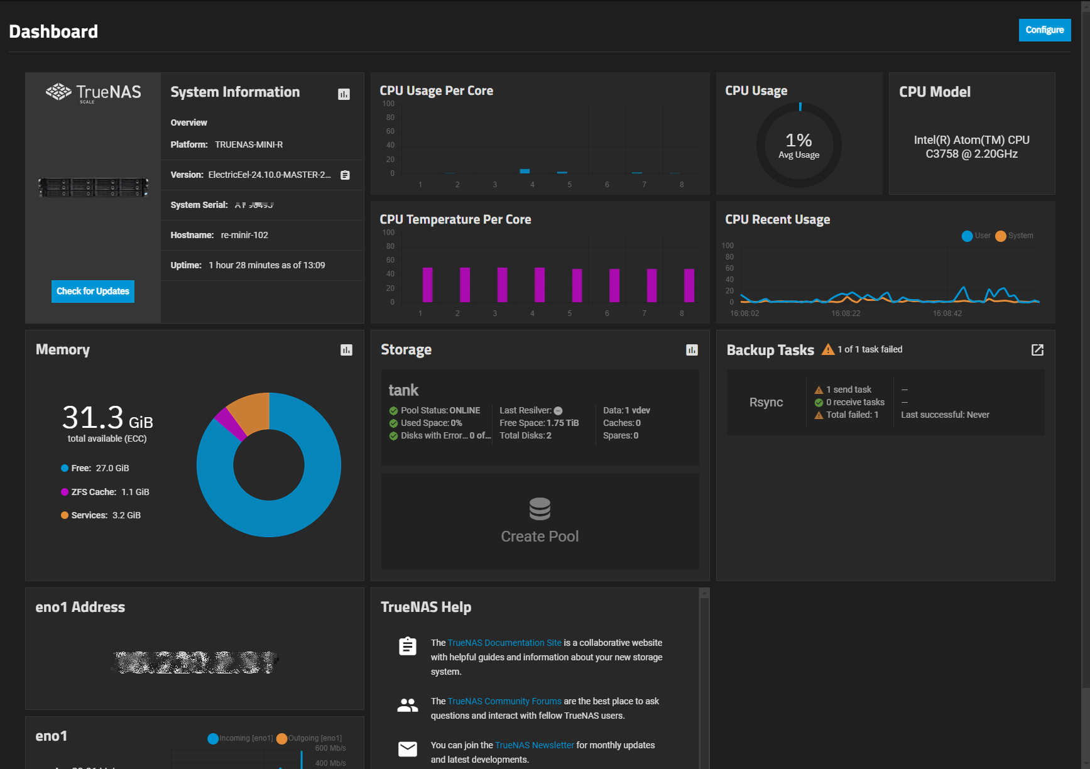The width and height of the screenshot is (1090, 769).
Task: Copy the version using the clipboard icon
Action: (x=344, y=175)
